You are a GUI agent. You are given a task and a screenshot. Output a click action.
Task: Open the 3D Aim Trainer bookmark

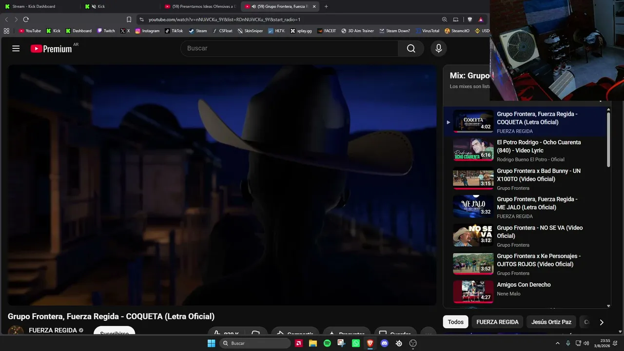pos(358,31)
